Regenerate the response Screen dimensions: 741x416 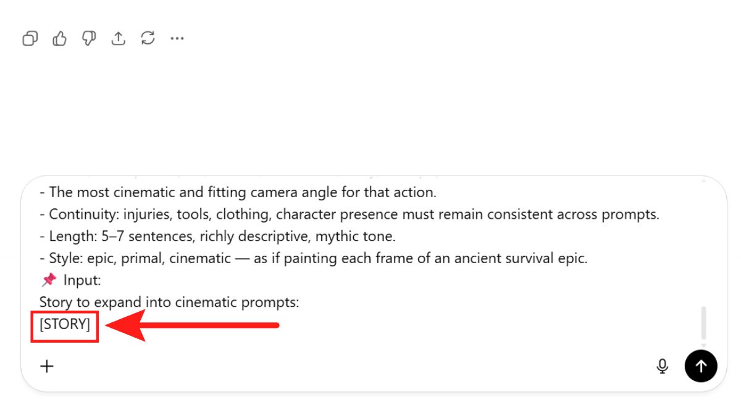point(148,39)
